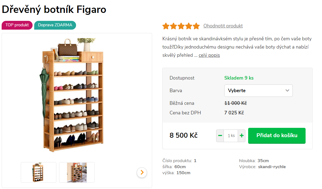The image size is (322, 189).
Task: Open the Ohodnotit produkt link
Action: (x=223, y=26)
